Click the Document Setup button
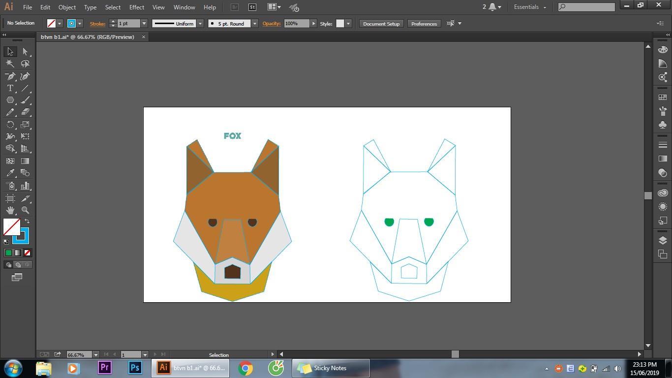672x378 pixels. [x=382, y=24]
